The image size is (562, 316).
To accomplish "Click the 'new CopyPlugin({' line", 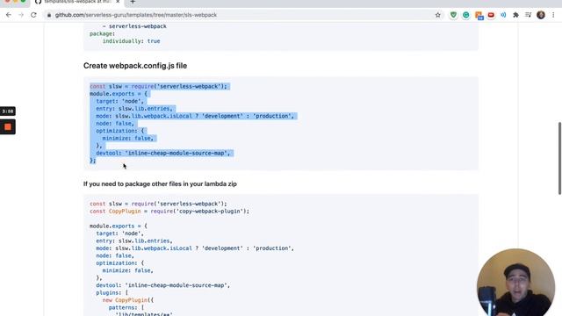I will 128,300.
